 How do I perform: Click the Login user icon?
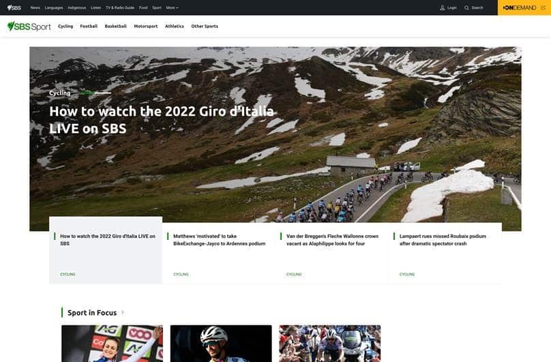coord(443,7)
